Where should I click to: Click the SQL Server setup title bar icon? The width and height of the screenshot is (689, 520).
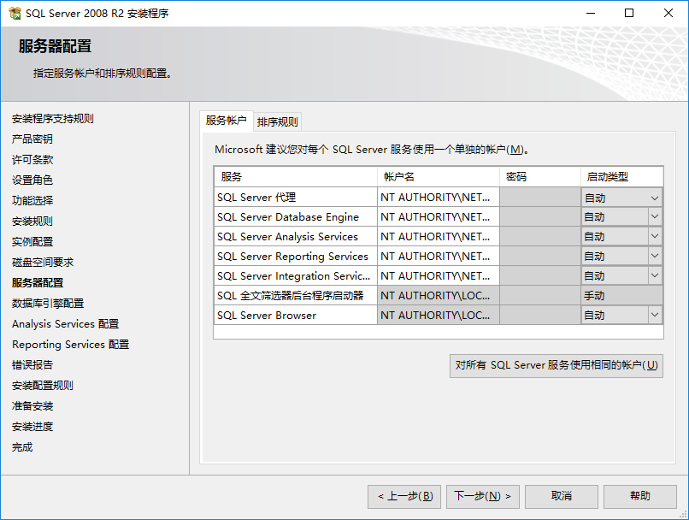(15, 13)
